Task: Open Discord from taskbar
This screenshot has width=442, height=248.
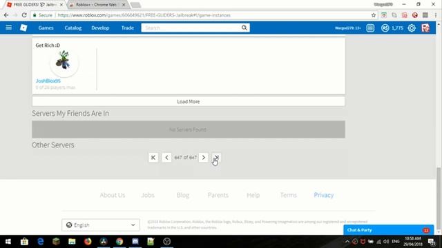Action: pos(135,242)
